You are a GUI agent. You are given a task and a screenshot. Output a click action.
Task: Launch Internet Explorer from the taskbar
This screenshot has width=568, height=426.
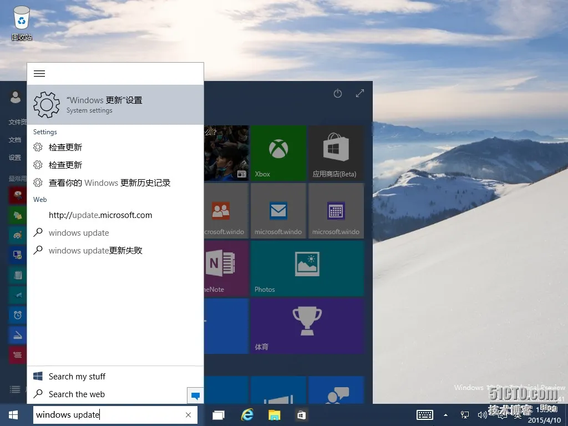(247, 415)
